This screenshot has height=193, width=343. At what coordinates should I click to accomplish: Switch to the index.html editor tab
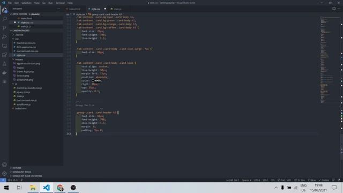pyautogui.click(x=74, y=9)
